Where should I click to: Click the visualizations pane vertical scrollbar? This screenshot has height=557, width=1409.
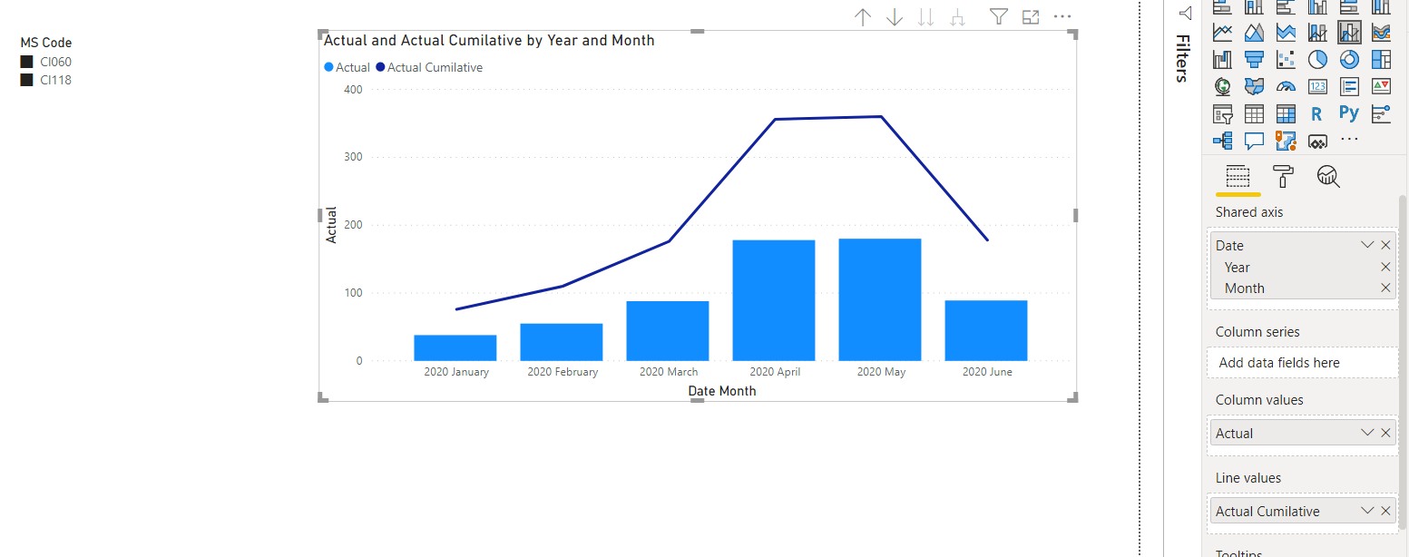point(1403,362)
